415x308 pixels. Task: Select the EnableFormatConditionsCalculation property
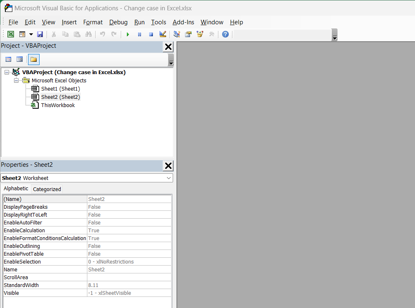[87, 238]
